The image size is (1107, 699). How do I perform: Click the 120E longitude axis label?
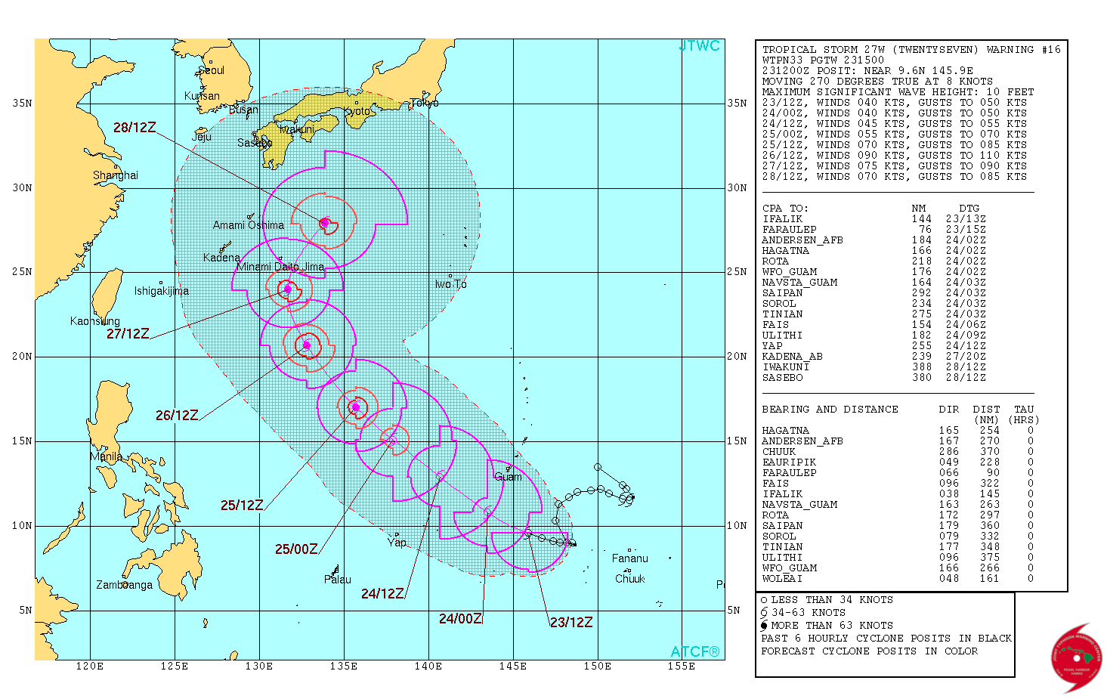pyautogui.click(x=90, y=667)
